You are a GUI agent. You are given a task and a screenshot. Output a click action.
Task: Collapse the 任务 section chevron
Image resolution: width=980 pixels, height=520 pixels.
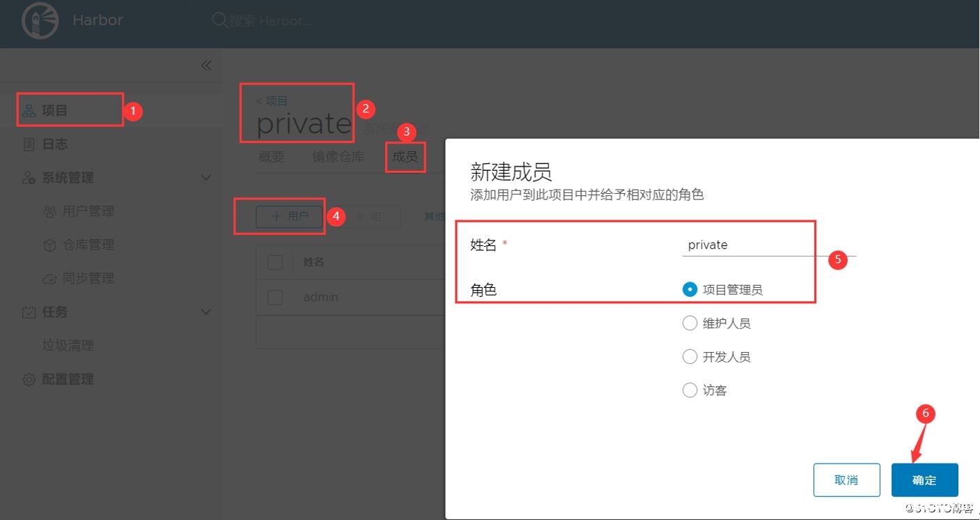[x=205, y=312]
